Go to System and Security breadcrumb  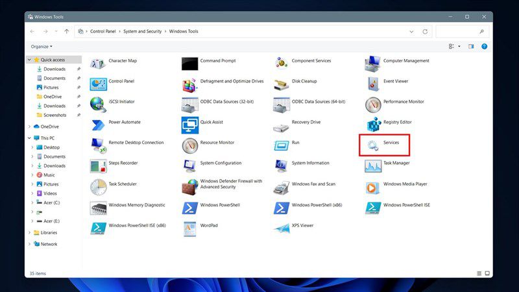click(x=142, y=31)
